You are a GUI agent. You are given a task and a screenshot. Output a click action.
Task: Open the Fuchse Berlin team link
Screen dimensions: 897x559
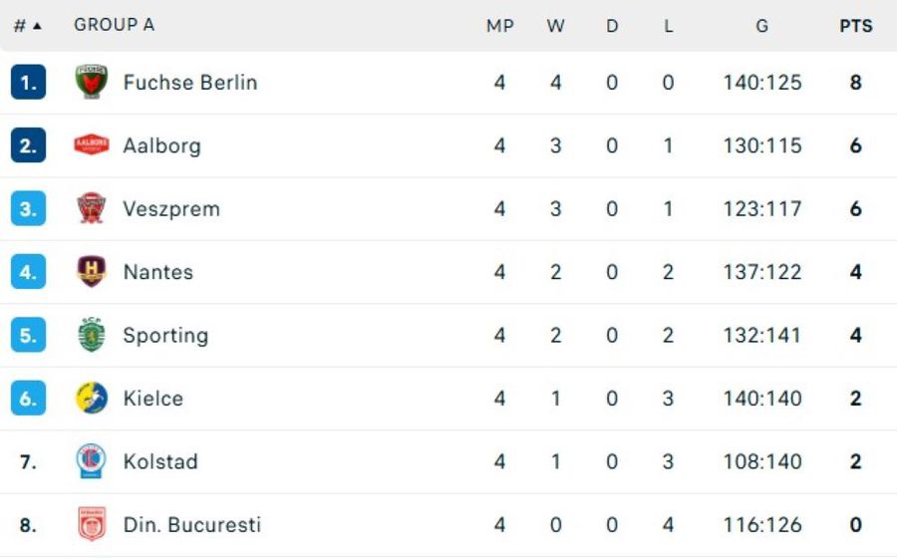(x=190, y=83)
